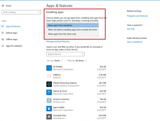The width and height of the screenshot is (160, 121).
Task: Click the Installing apps heading
Action: [x=55, y=12]
